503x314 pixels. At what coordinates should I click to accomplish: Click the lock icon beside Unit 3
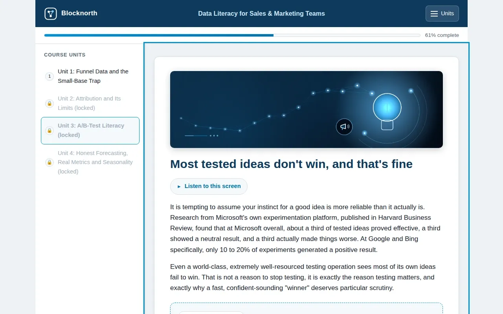(x=50, y=131)
